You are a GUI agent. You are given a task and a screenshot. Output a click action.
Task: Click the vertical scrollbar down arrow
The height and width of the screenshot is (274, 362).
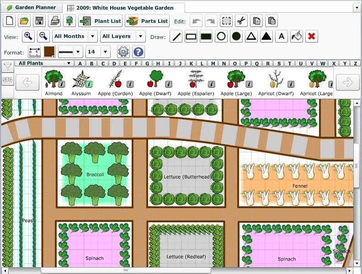357,263
